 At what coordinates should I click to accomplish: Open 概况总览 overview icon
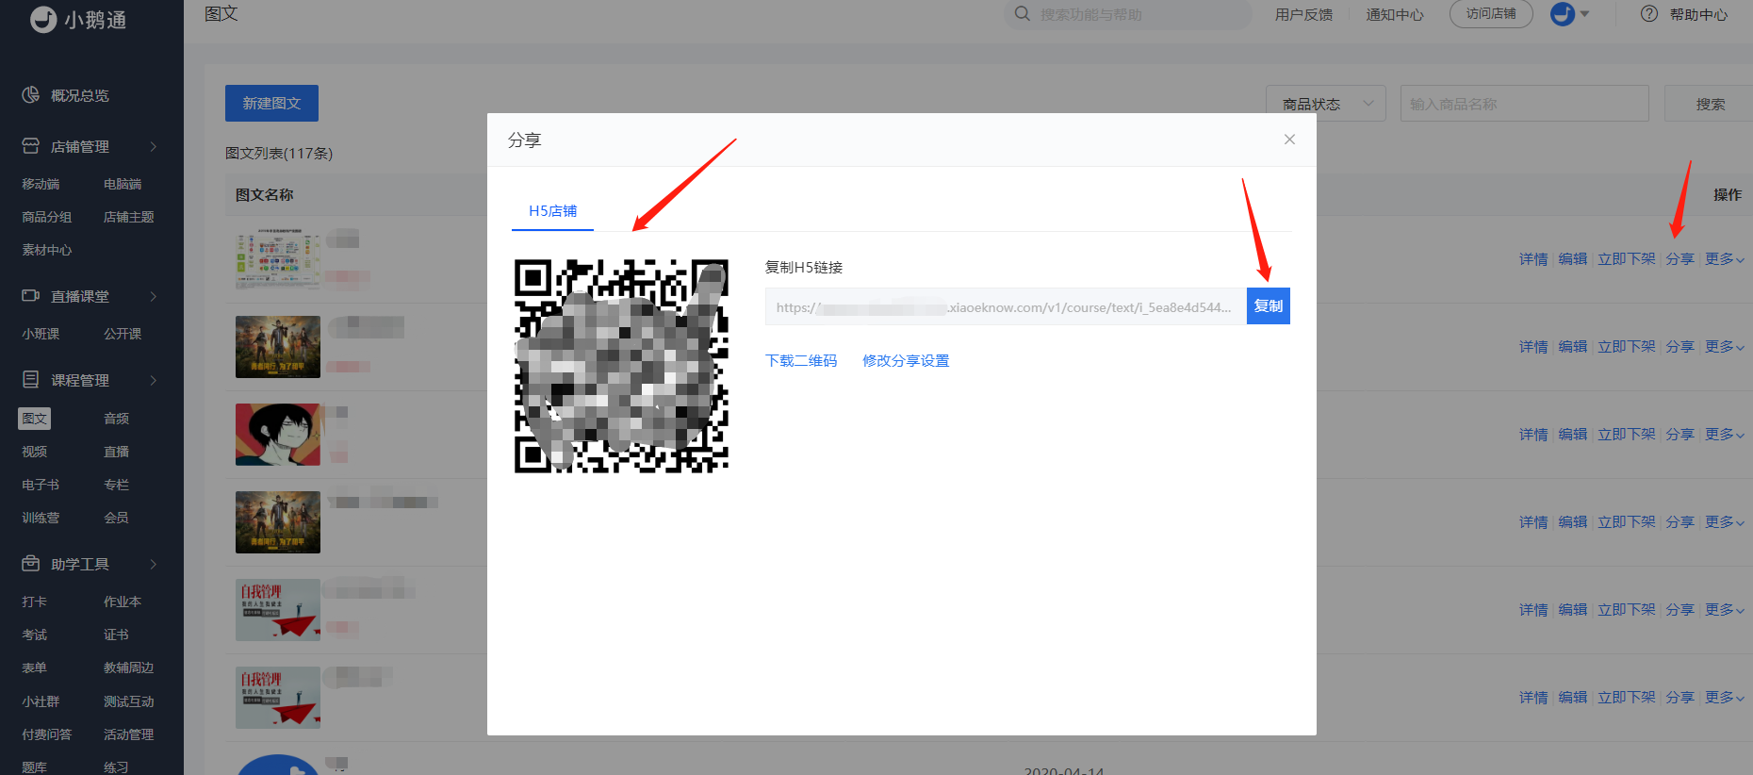click(x=31, y=94)
